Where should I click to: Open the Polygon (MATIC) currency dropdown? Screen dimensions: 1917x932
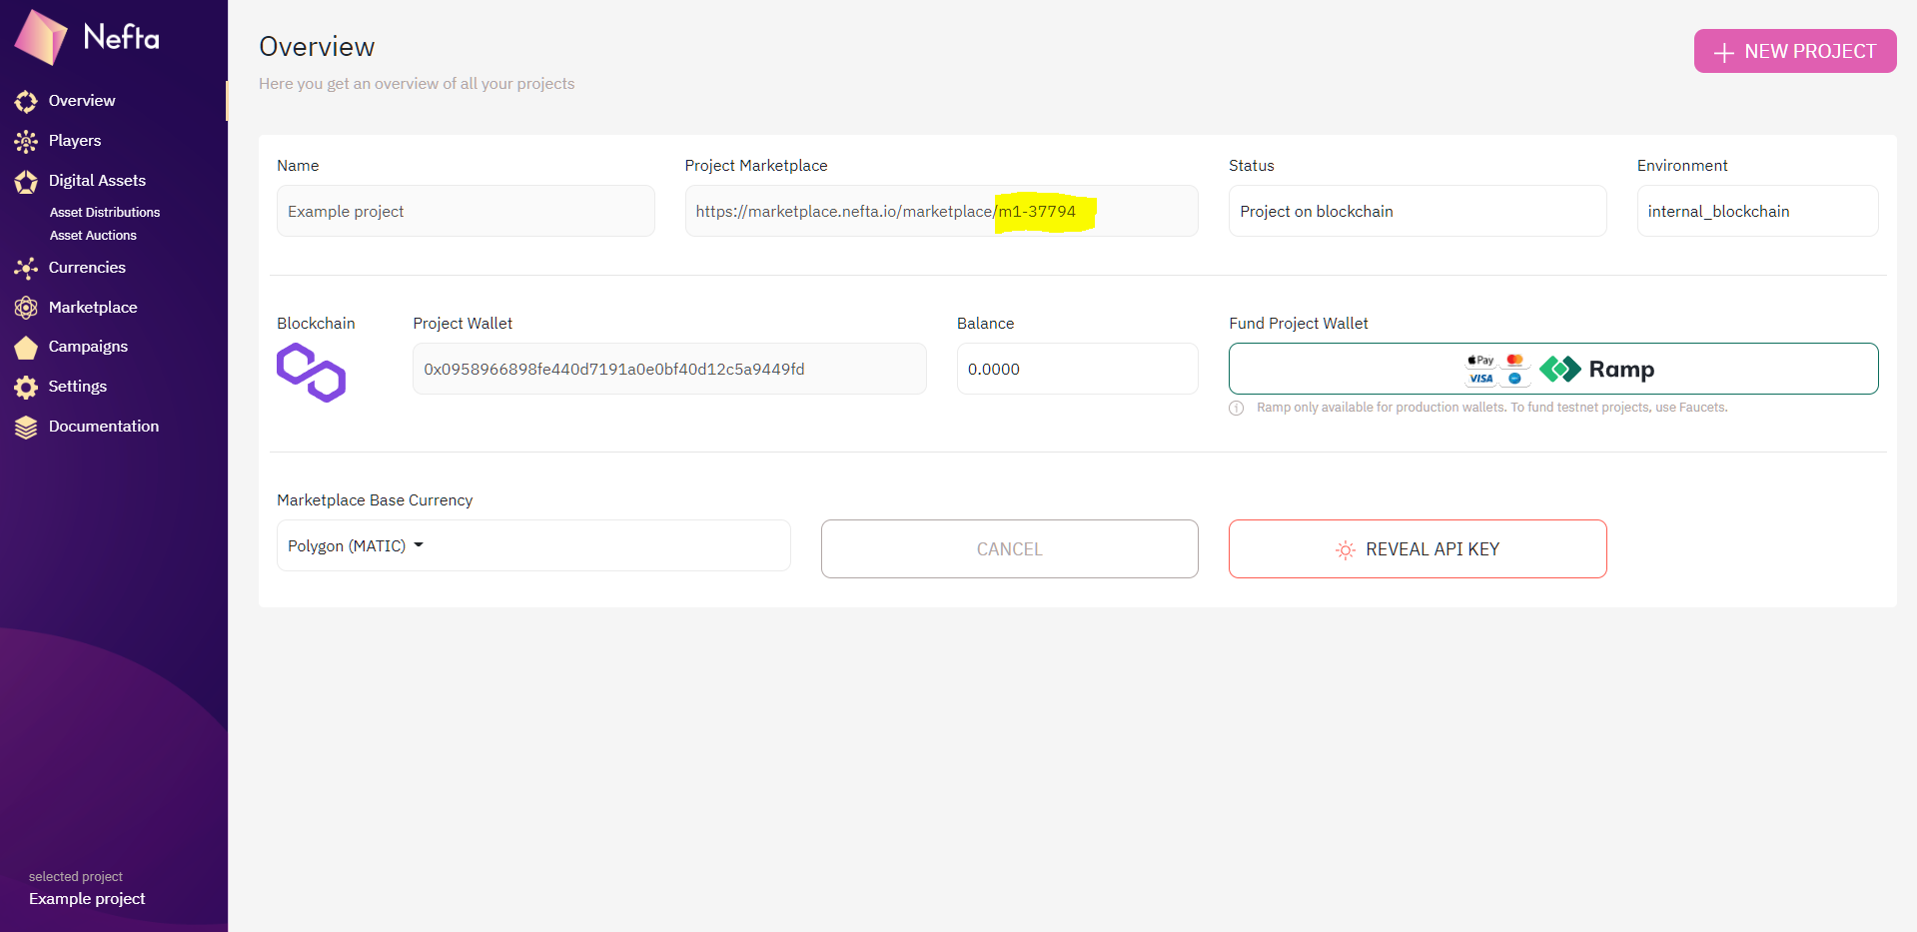tap(533, 545)
